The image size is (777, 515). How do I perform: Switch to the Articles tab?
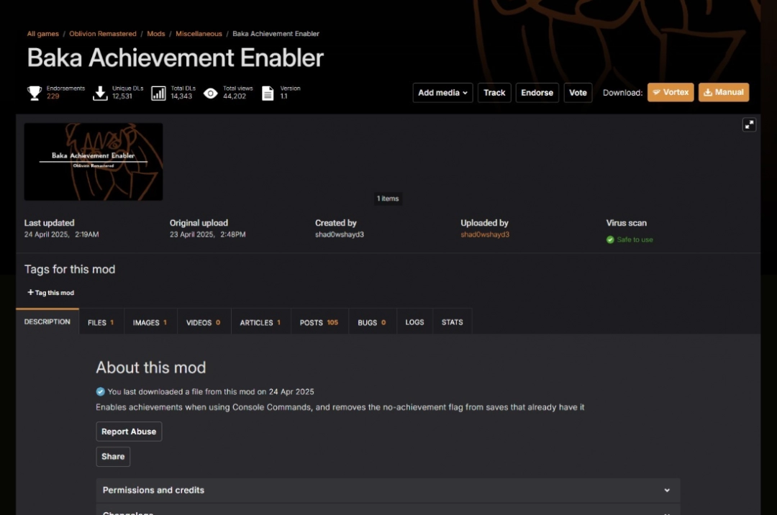coord(260,322)
